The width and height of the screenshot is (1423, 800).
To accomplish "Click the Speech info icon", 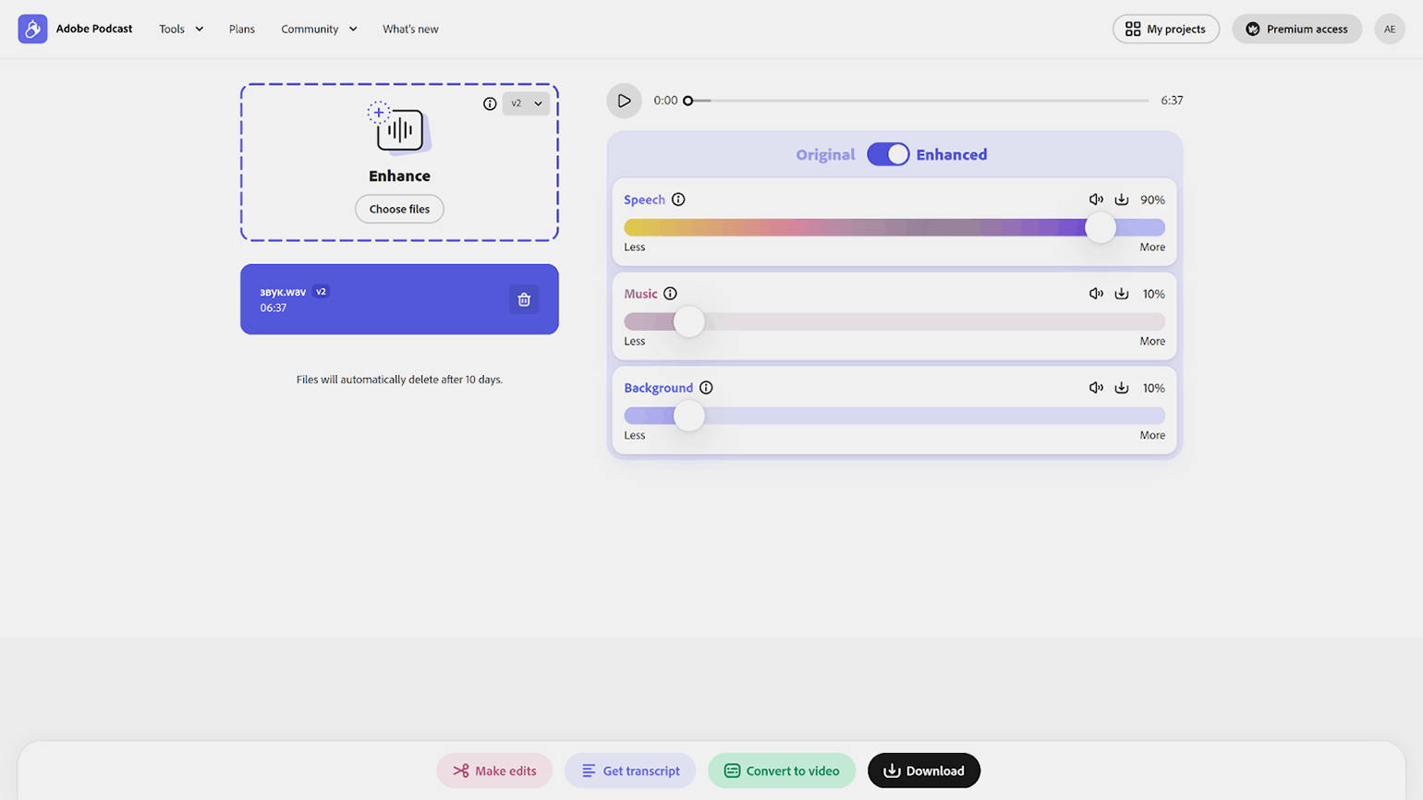I will [678, 200].
